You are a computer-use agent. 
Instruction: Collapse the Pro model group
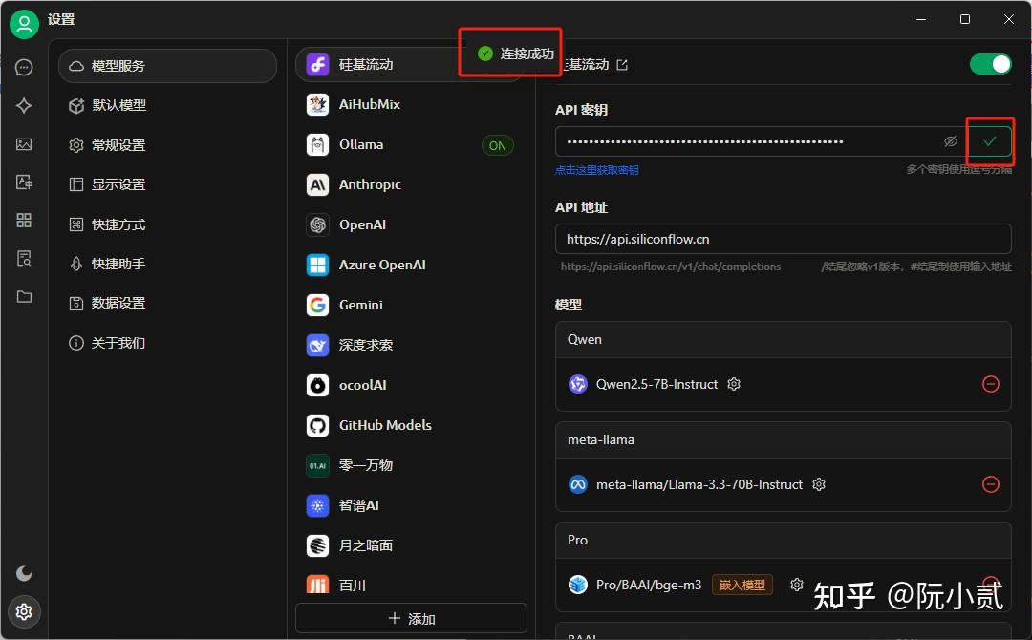784,540
